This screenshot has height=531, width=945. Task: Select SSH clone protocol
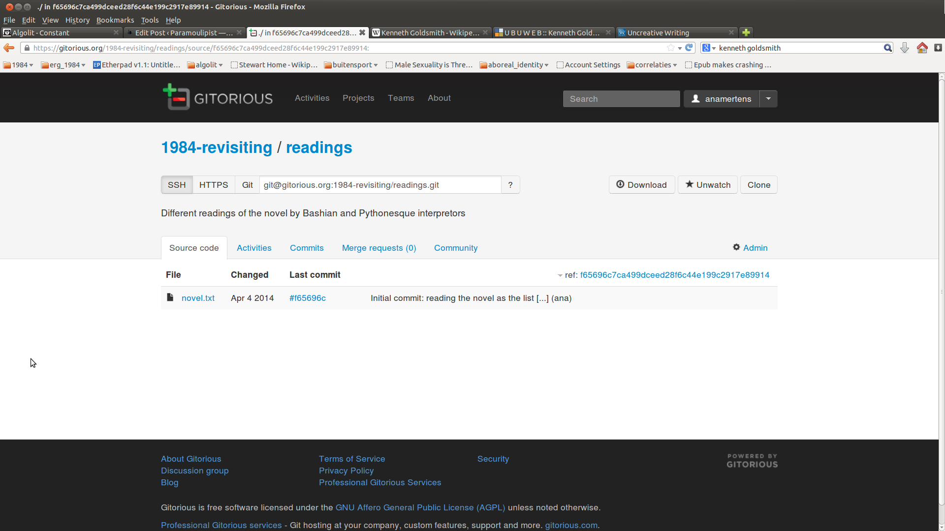coord(177,185)
